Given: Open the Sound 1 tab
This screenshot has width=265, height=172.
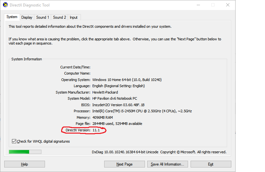Looking at the screenshot, I should coord(43,17).
